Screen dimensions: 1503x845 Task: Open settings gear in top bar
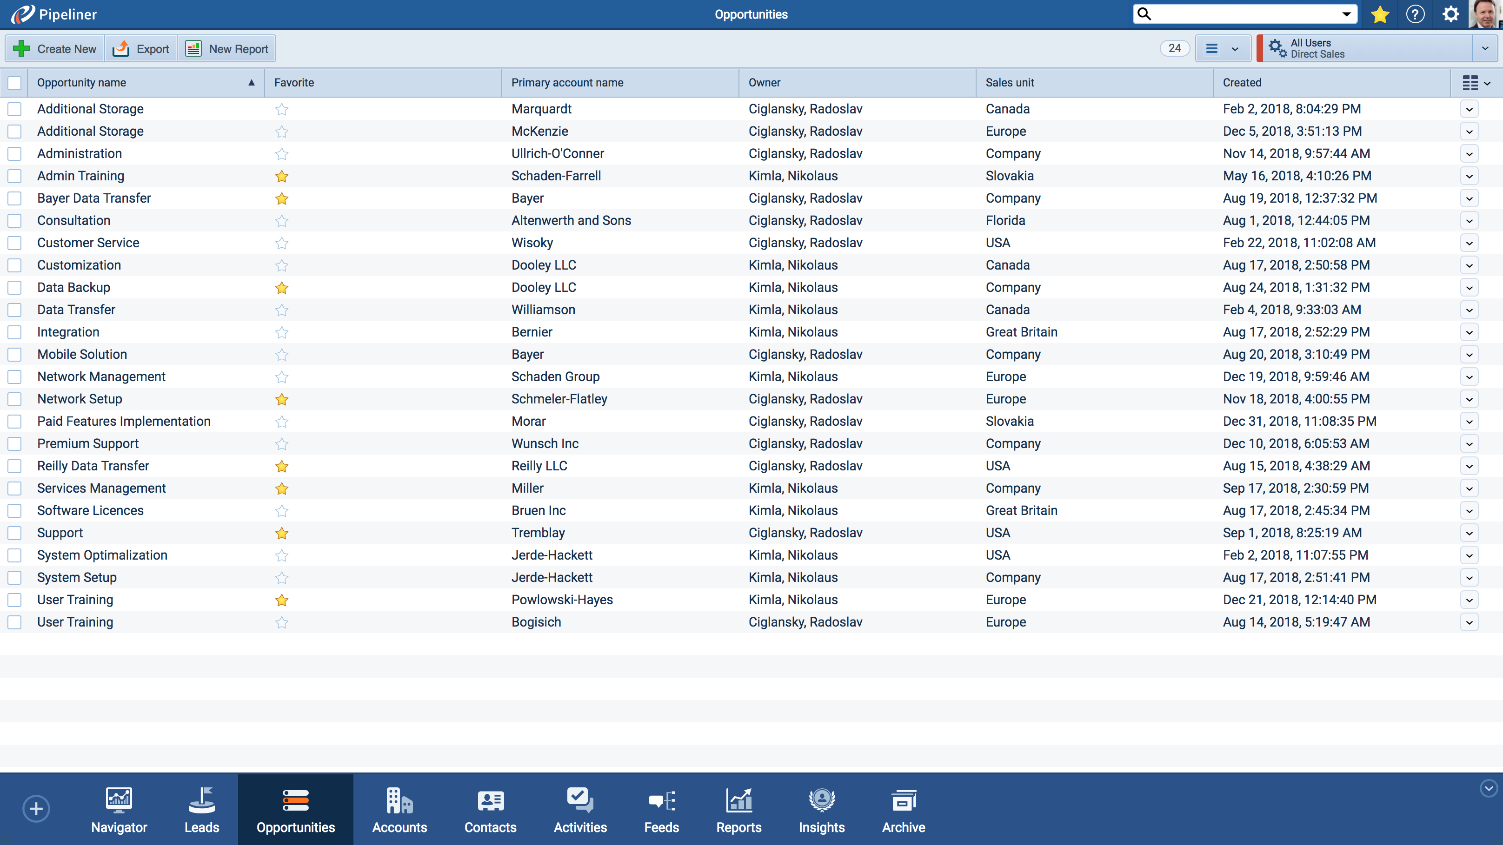[1450, 14]
